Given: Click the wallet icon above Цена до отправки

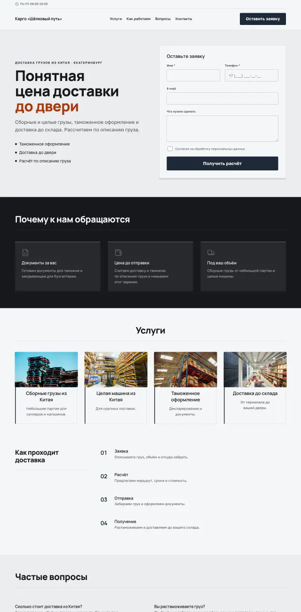Looking at the screenshot, I should [x=118, y=253].
